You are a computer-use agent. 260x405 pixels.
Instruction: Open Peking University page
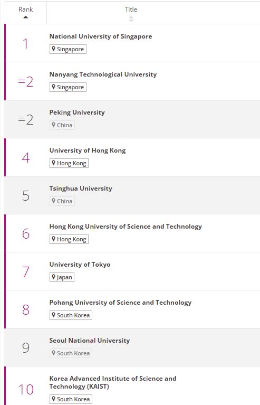pos(77,112)
